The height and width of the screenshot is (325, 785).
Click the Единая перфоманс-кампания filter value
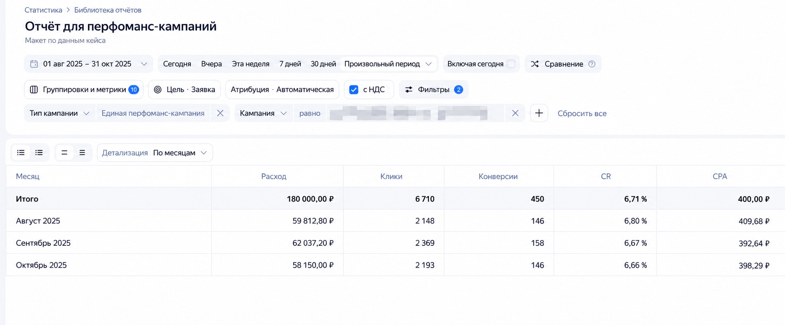[x=153, y=113]
